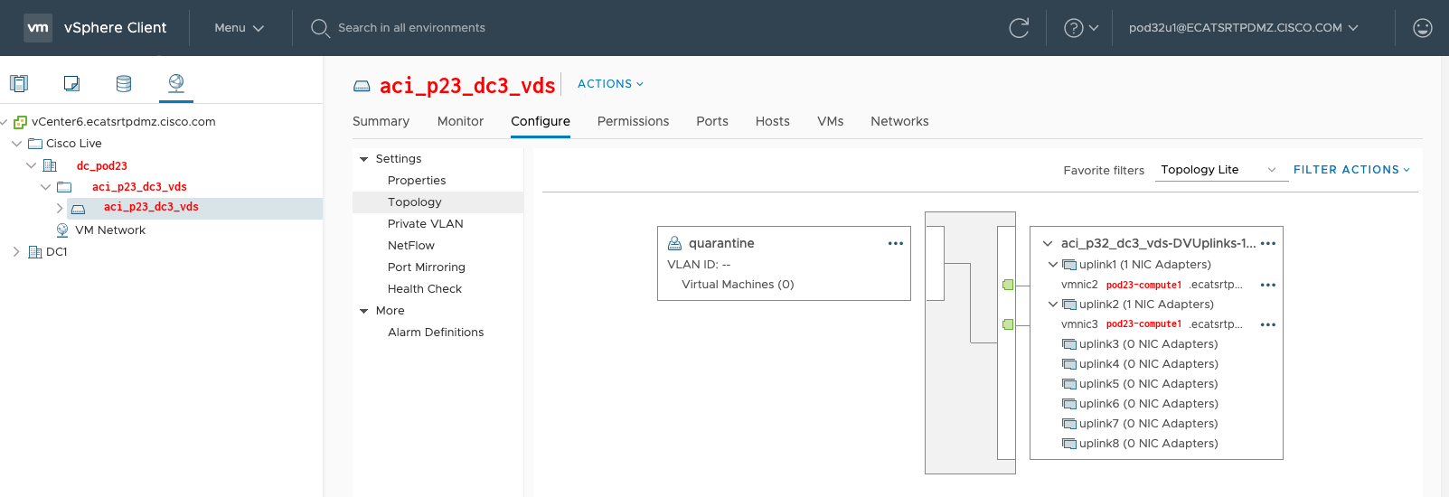
Task: Open the Hosts and Clusters inventory icon
Action: (19, 83)
